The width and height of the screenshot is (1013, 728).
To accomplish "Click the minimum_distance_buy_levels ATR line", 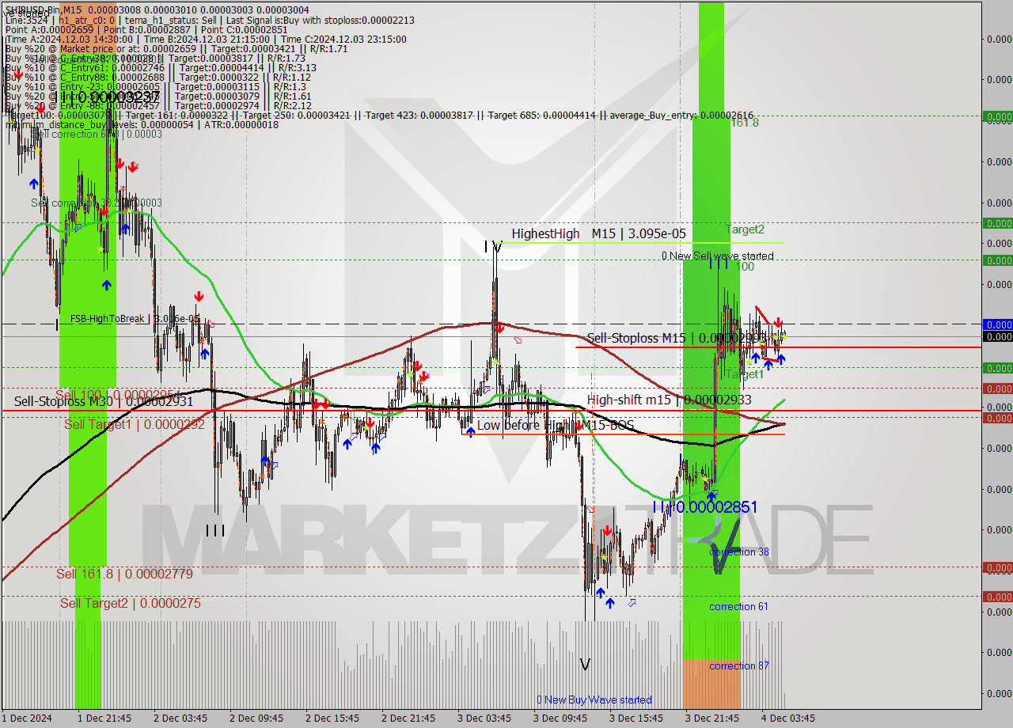I will (141, 125).
